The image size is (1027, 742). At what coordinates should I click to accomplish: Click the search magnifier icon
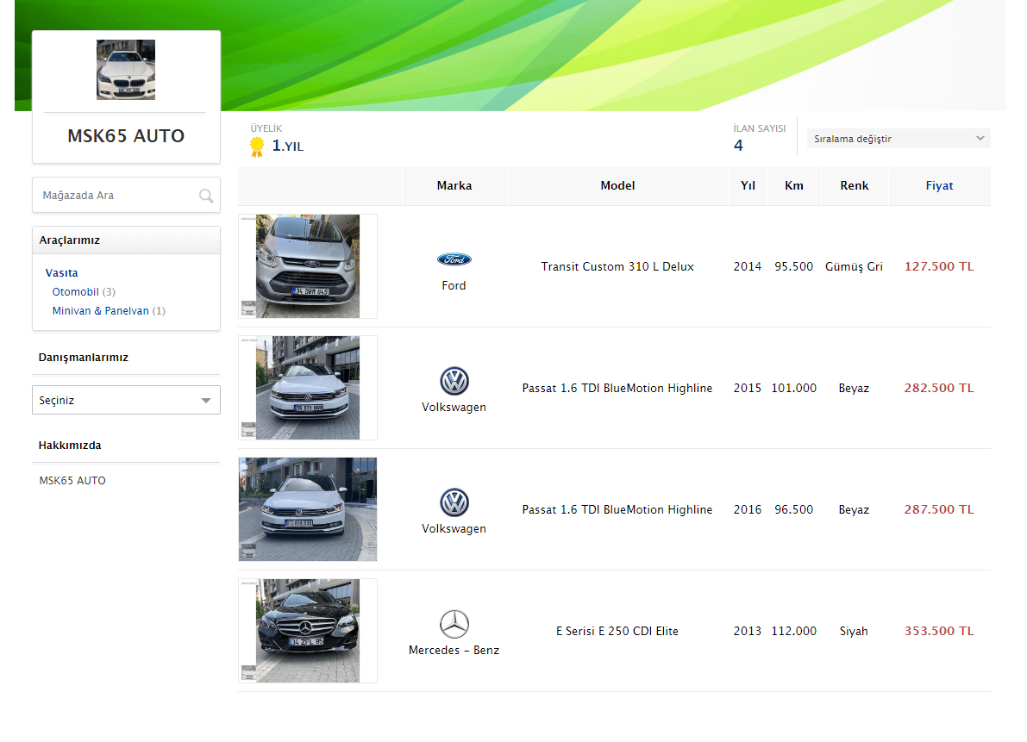206,196
